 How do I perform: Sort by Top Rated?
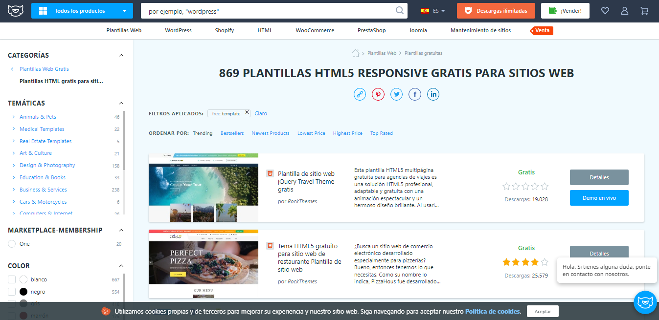[x=382, y=133]
